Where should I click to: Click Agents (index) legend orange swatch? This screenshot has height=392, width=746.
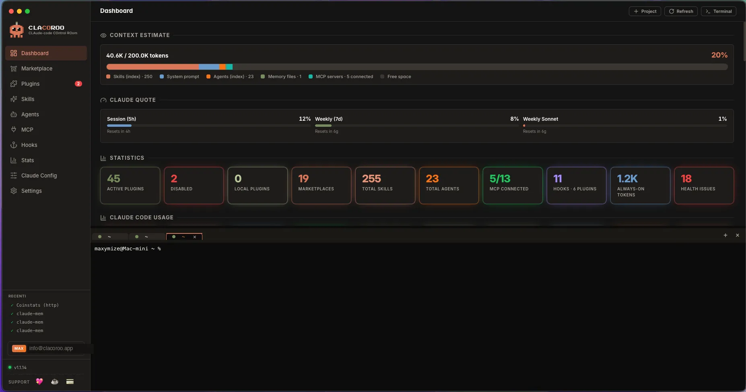point(208,76)
